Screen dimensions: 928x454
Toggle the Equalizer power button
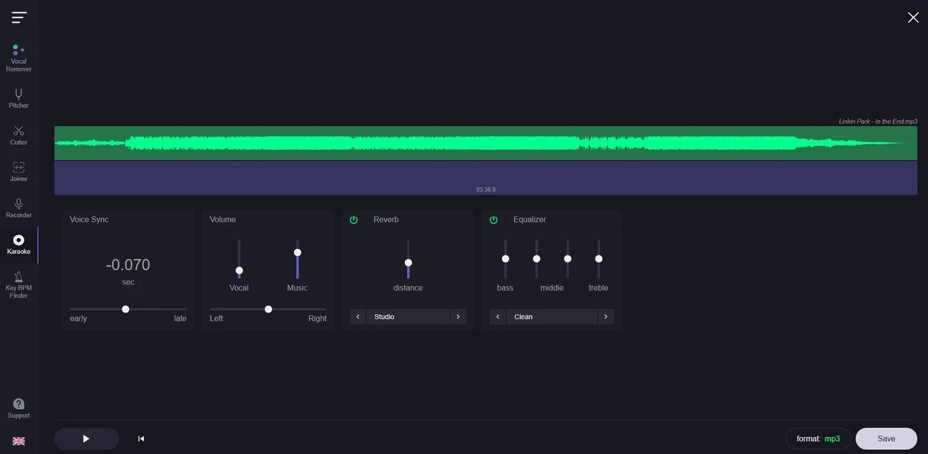pyautogui.click(x=493, y=220)
